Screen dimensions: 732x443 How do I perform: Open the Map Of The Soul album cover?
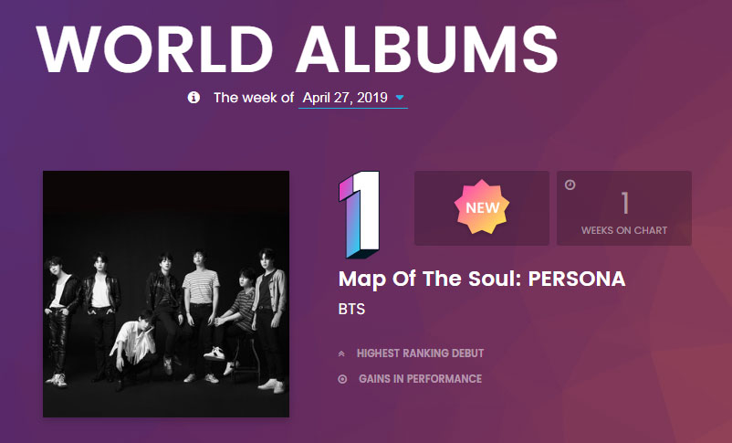166,294
